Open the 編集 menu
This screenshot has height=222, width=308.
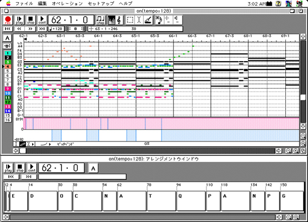coord(42,3)
